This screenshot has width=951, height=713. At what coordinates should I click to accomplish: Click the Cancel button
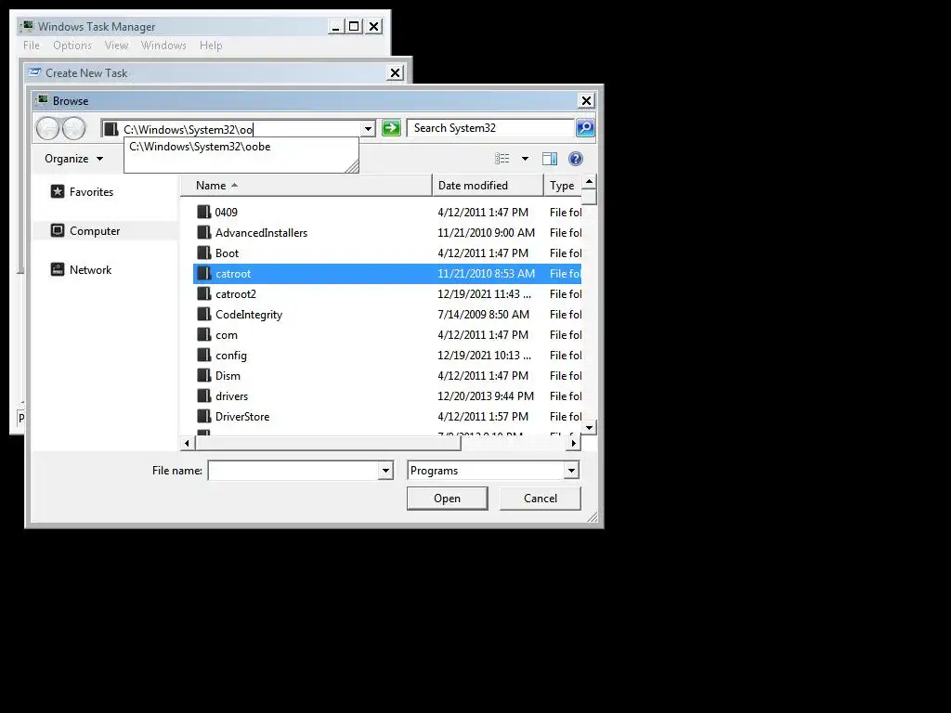540,499
